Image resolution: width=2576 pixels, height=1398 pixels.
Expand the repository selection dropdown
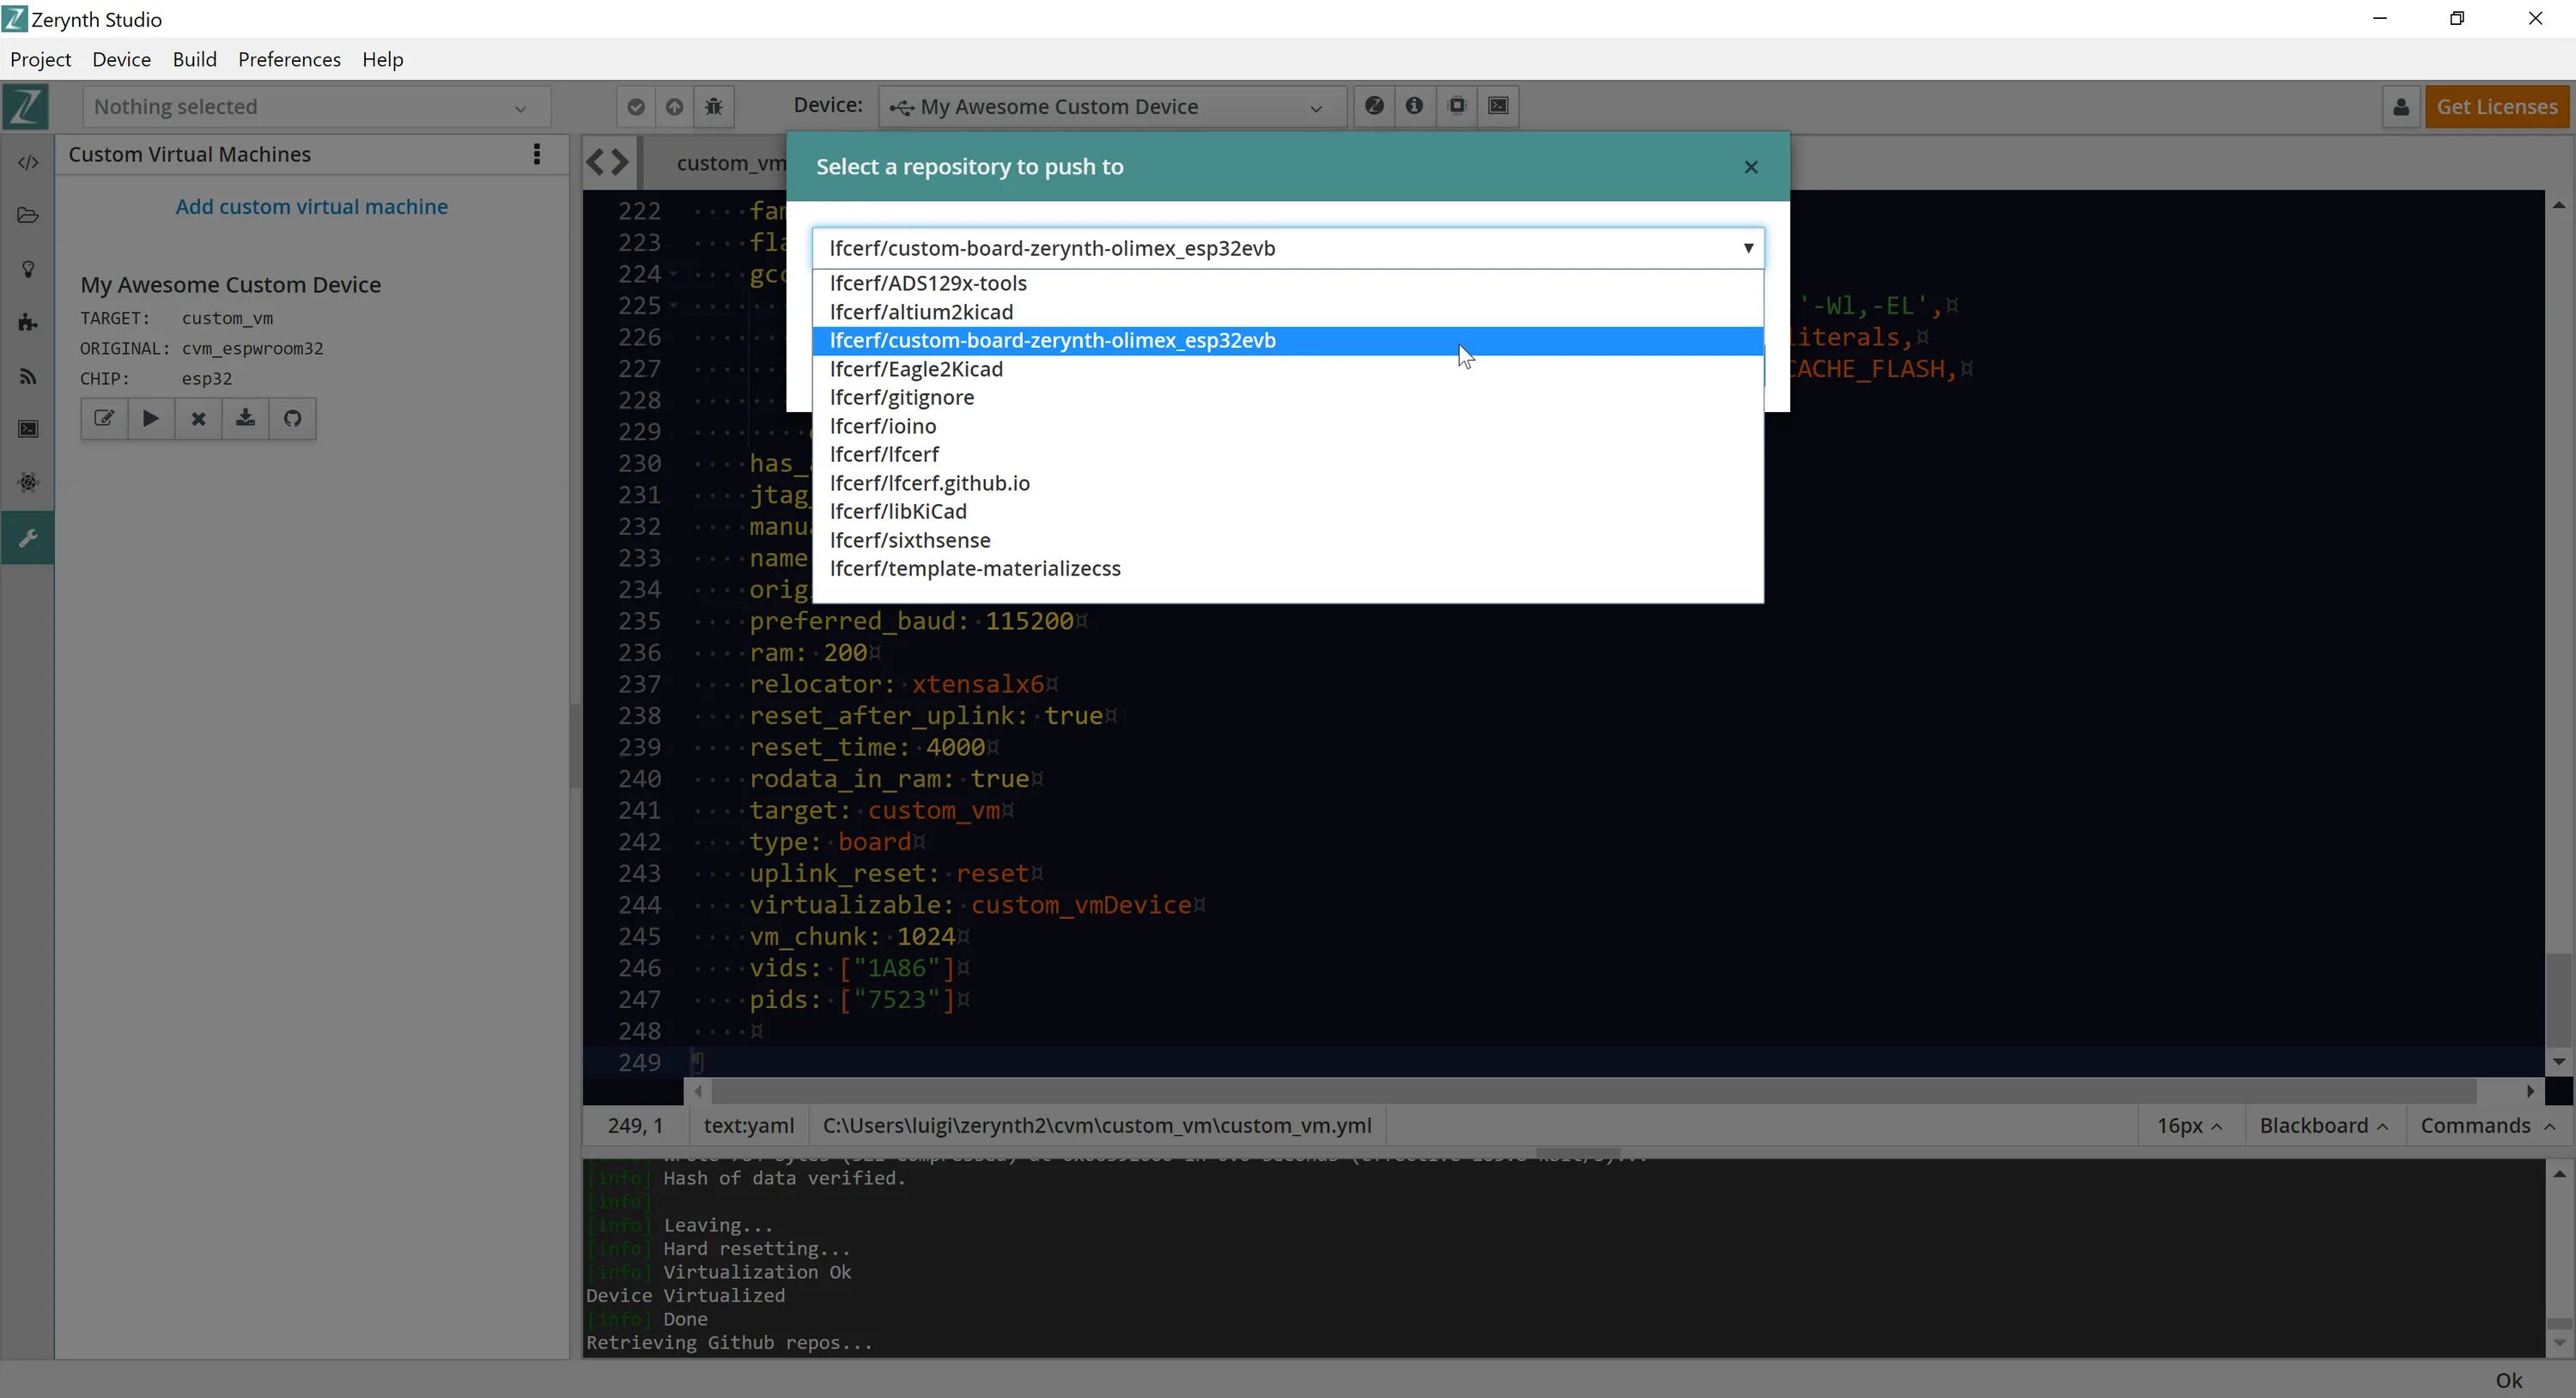pyautogui.click(x=1748, y=248)
